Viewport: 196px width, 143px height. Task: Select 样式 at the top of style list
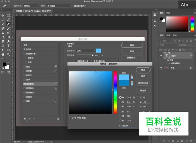(x=40, y=45)
